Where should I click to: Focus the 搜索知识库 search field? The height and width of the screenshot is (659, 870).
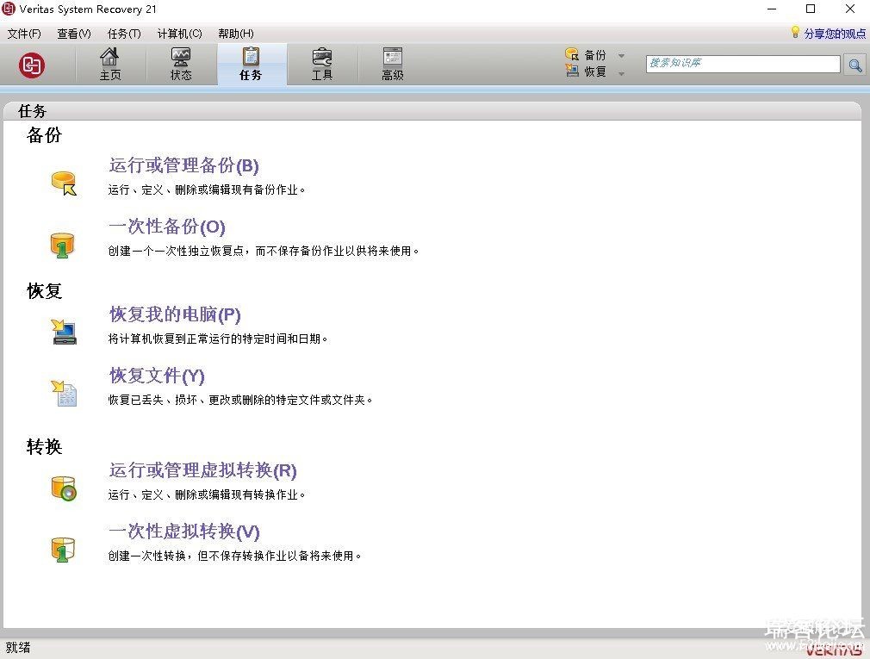click(743, 64)
